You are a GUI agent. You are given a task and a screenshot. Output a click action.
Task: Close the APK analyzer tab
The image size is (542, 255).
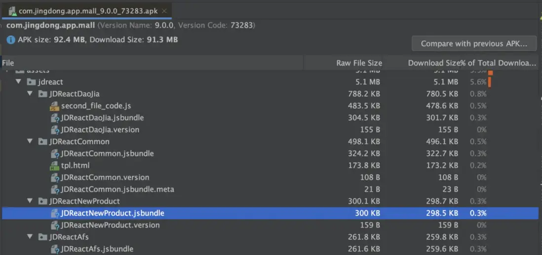[x=164, y=11]
